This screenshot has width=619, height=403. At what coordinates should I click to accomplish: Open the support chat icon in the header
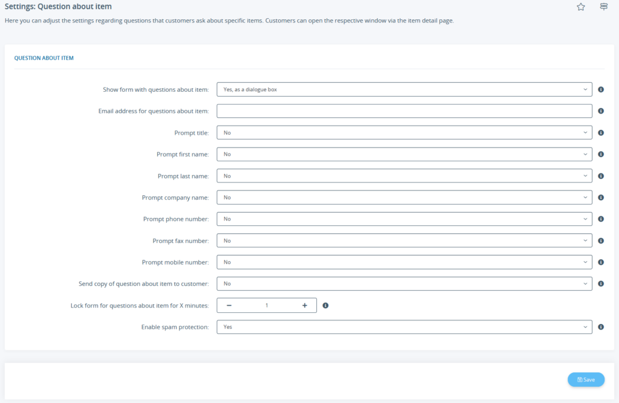pos(603,7)
